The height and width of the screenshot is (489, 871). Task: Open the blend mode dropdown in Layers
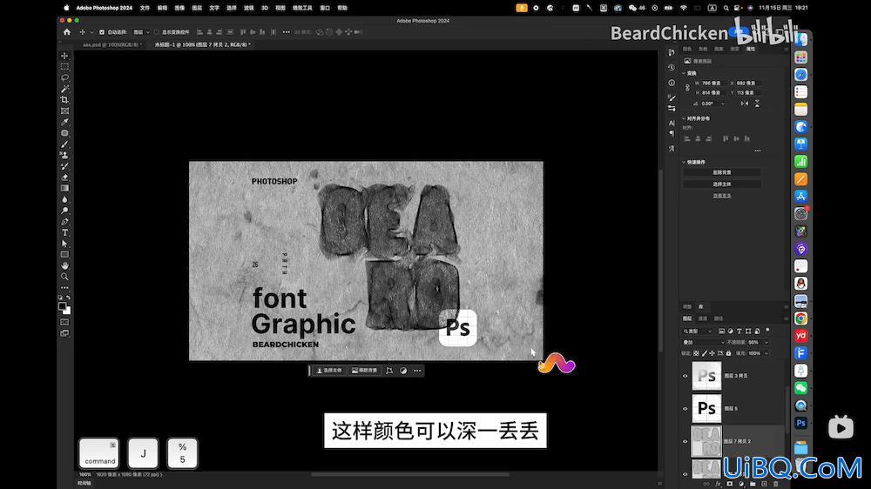coord(703,343)
